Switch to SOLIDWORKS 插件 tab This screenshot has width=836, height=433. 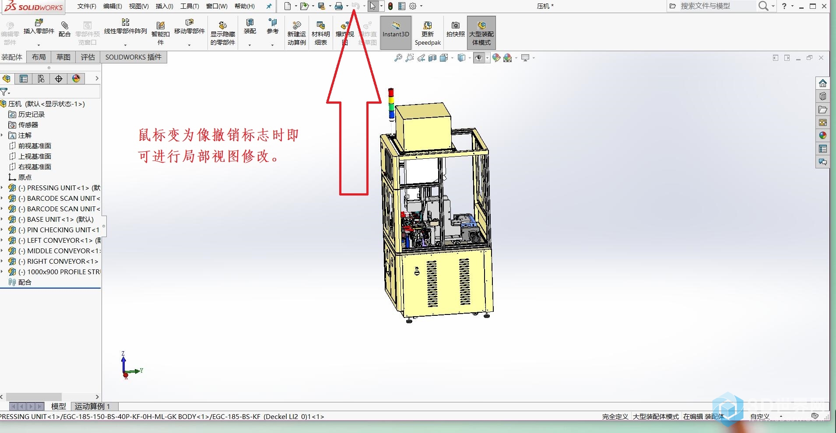tap(133, 57)
